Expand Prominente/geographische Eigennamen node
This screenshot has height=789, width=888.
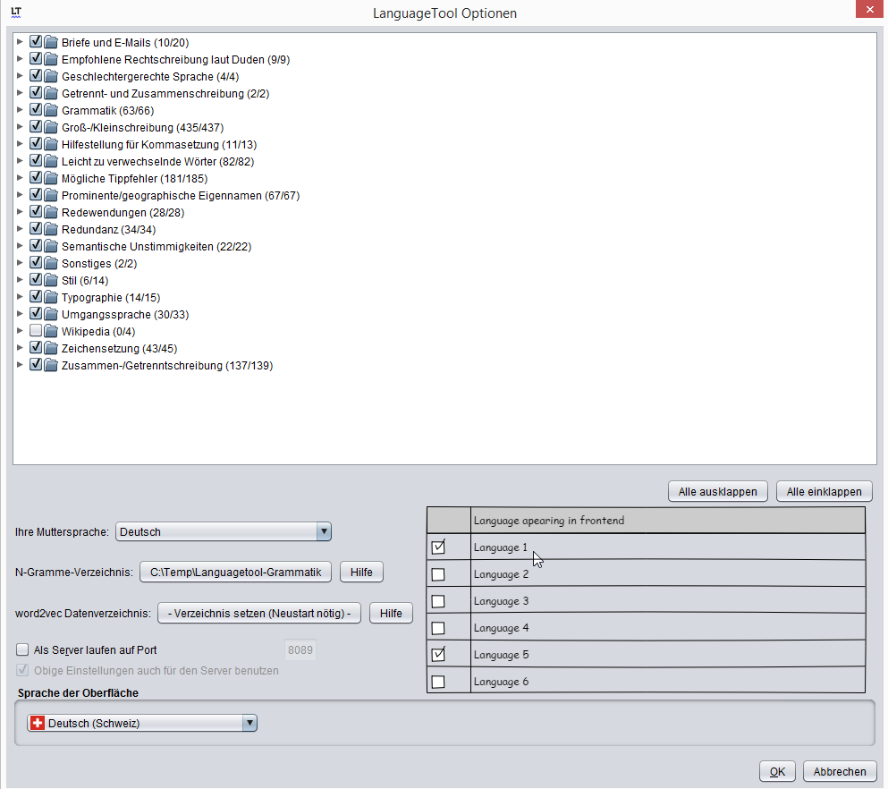tap(20, 194)
